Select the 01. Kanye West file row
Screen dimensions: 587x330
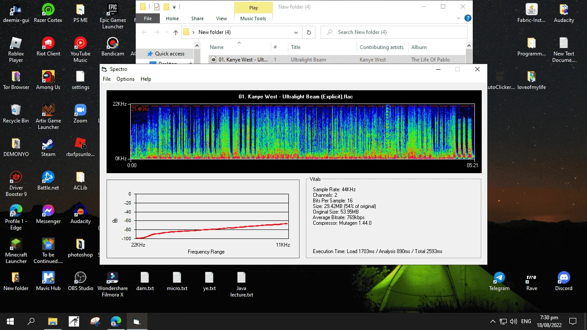pos(337,60)
